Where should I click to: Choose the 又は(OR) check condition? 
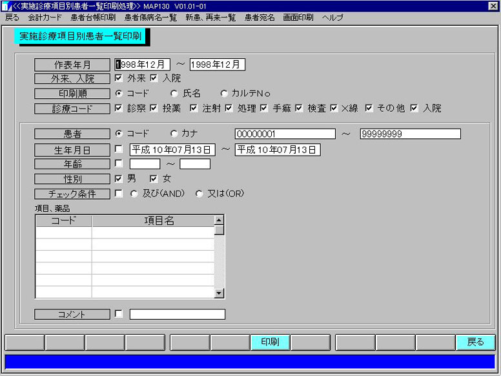click(x=199, y=193)
